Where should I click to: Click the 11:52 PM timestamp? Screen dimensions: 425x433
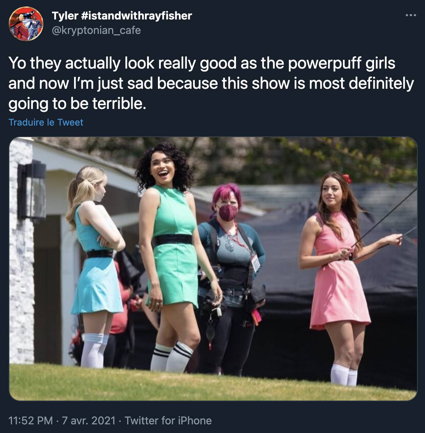(x=31, y=420)
